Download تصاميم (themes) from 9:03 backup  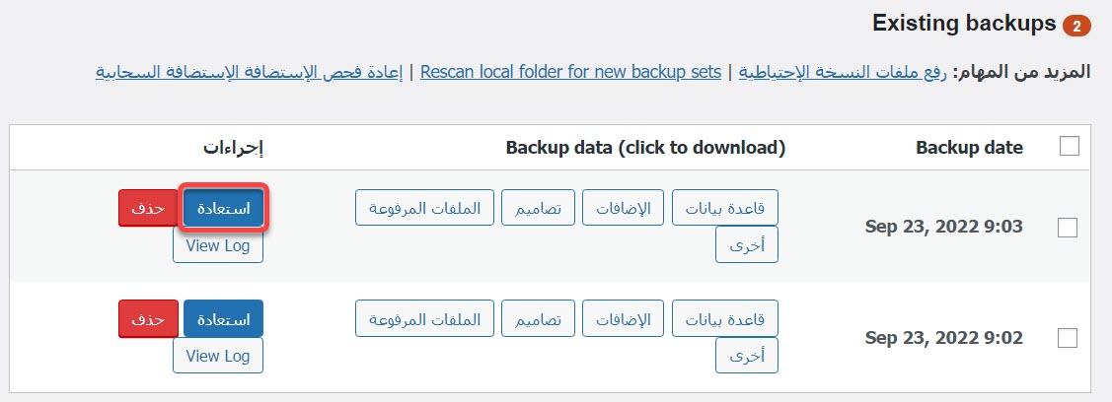click(538, 208)
